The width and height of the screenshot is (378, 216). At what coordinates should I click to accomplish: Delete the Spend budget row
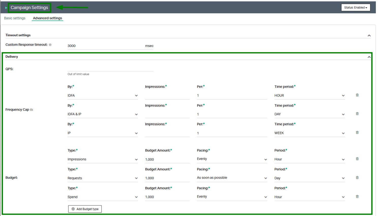coord(357,196)
